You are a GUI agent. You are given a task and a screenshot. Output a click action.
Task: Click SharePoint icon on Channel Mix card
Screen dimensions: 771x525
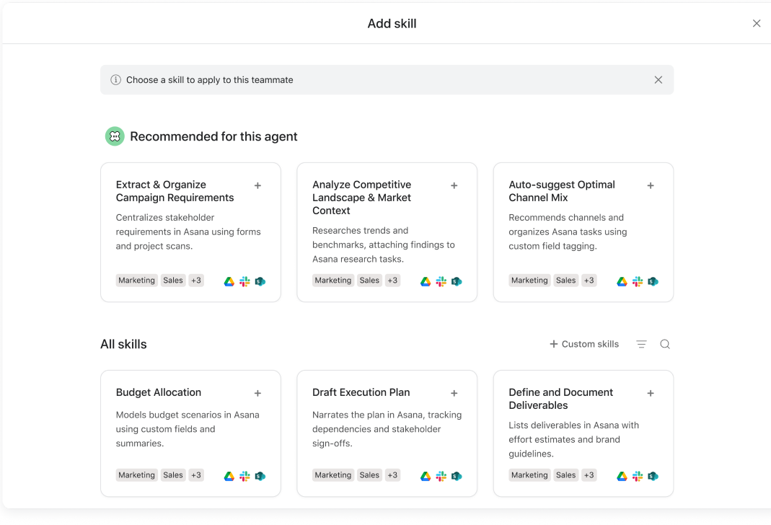pos(653,281)
